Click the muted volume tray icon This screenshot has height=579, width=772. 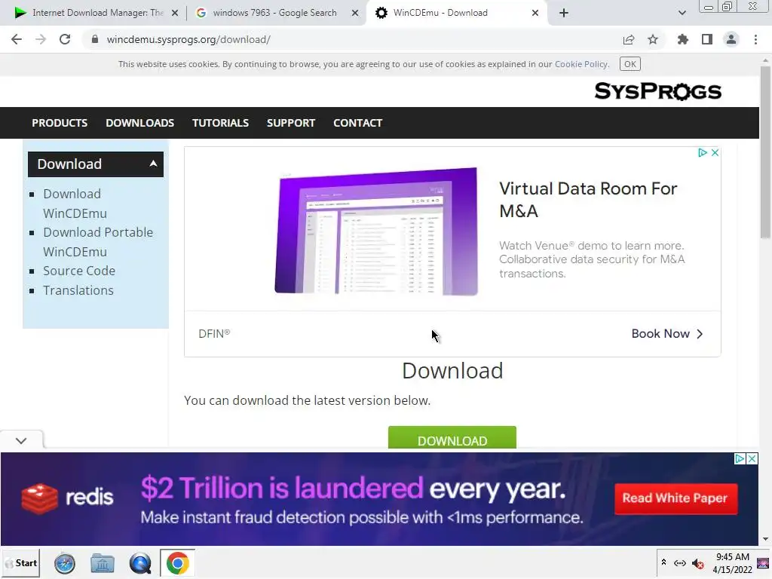[x=697, y=563]
